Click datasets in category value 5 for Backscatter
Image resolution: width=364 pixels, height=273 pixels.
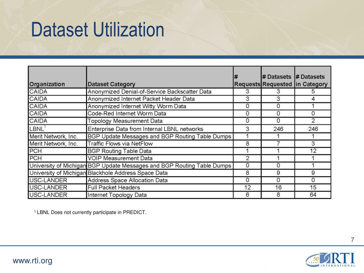(x=313, y=91)
